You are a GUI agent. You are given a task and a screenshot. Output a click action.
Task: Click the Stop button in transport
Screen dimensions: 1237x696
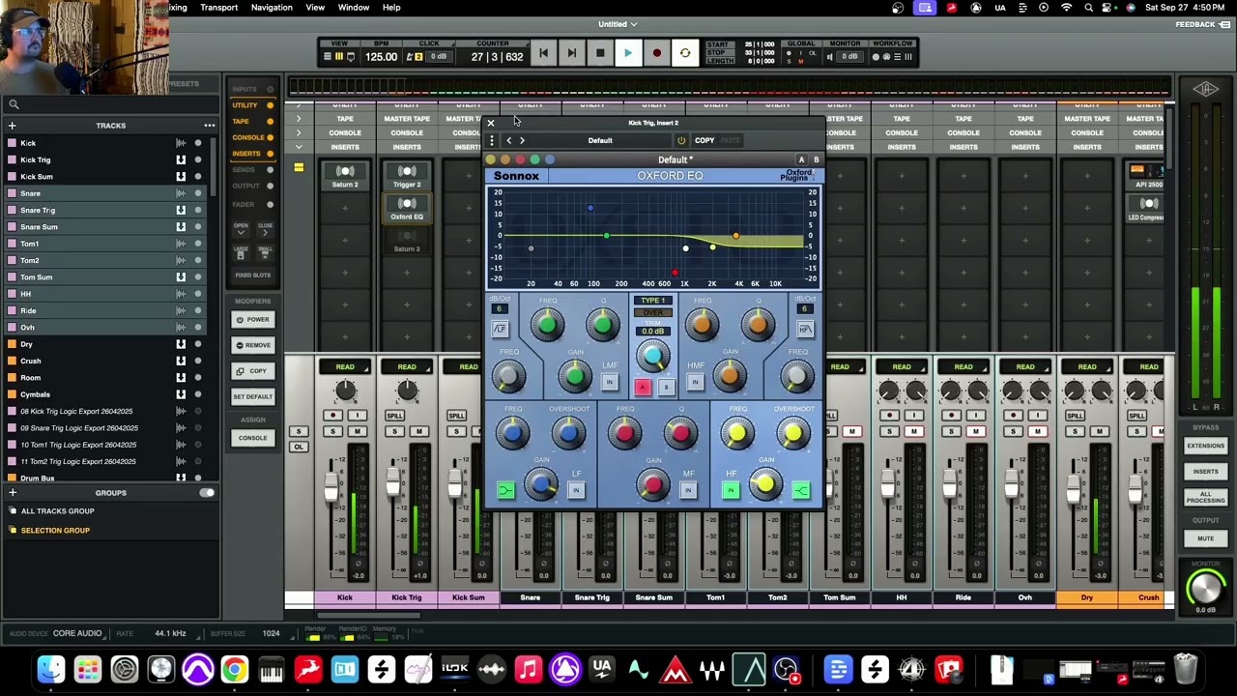[599, 53]
